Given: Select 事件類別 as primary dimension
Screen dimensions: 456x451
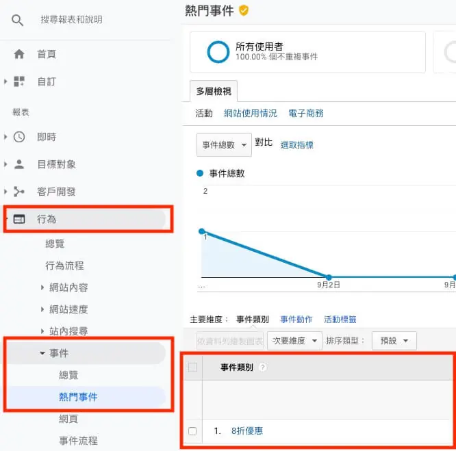Looking at the screenshot, I should 253,320.
